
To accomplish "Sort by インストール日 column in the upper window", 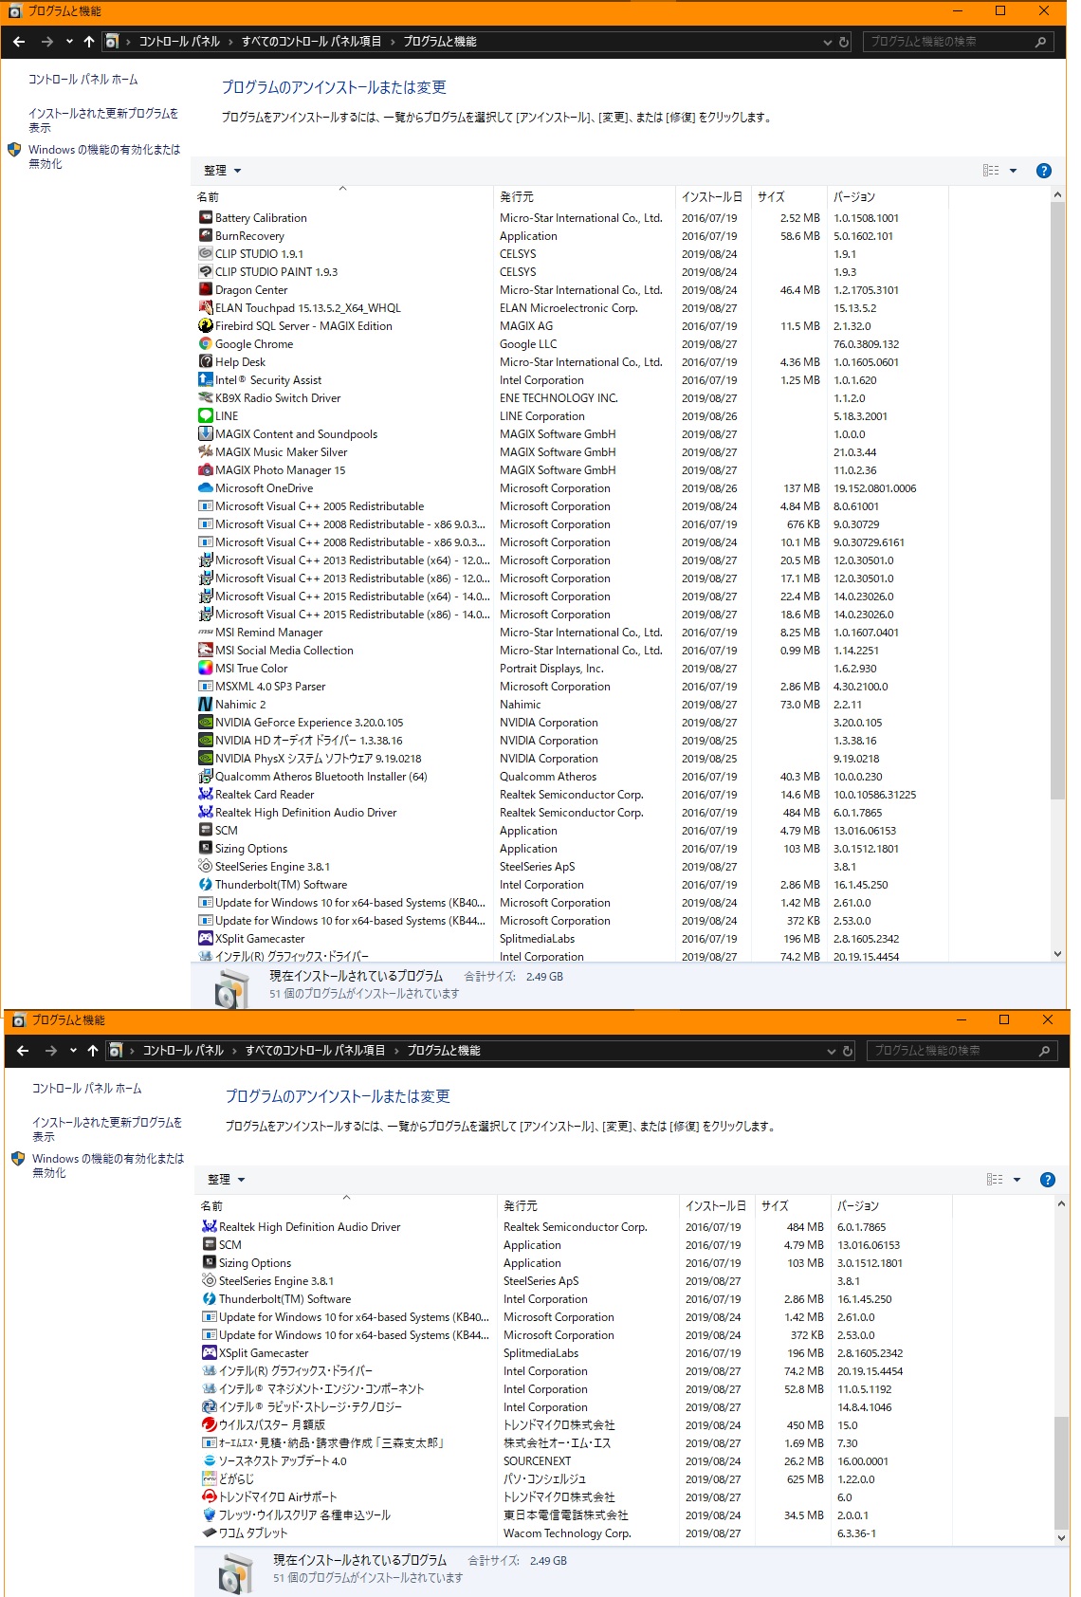I will pos(712,197).
